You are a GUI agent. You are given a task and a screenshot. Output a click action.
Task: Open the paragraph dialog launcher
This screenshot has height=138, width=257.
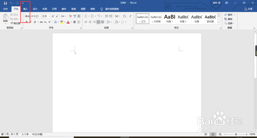tap(132, 28)
